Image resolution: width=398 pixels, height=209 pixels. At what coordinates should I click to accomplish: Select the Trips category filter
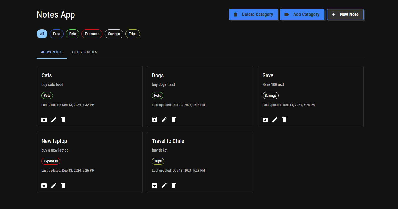click(x=133, y=34)
